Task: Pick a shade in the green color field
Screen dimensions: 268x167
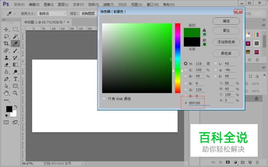Action: (137, 58)
